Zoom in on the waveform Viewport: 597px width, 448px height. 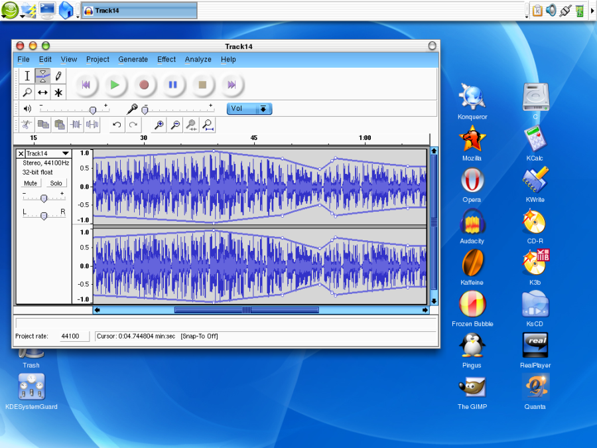pyautogui.click(x=159, y=125)
